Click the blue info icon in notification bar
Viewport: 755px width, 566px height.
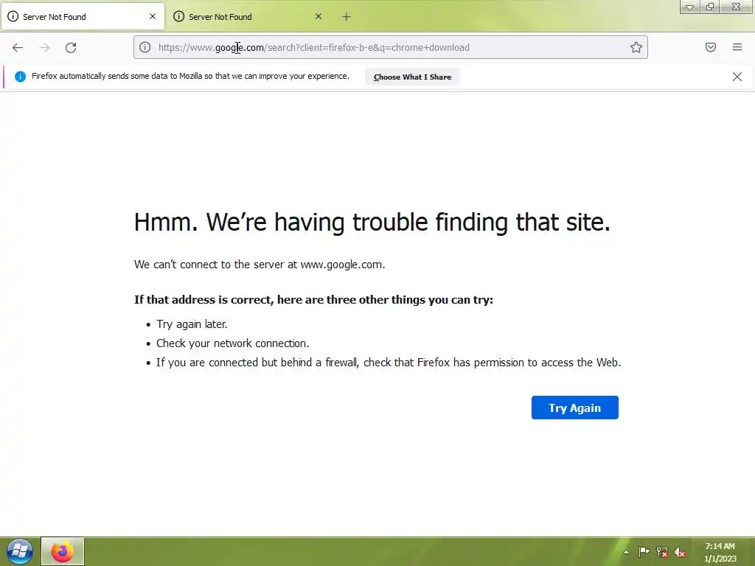pyautogui.click(x=20, y=77)
